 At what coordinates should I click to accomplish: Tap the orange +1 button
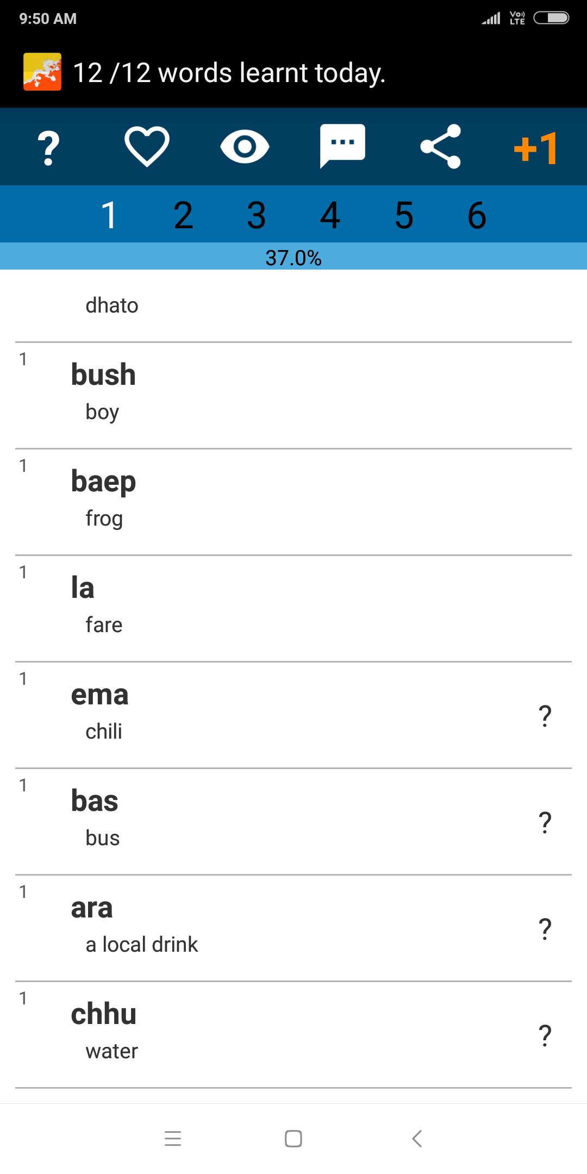pos(535,148)
